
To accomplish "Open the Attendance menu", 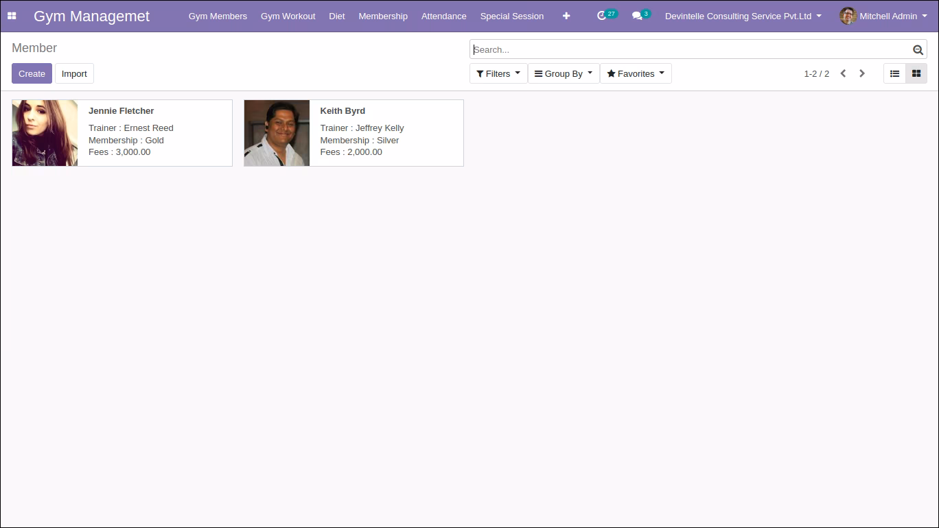I will click(x=443, y=16).
